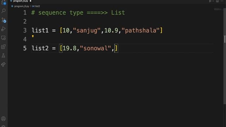Viewport: 226px width, 127px height.
Task: Run the Python file with play button
Action: click(210, 1)
